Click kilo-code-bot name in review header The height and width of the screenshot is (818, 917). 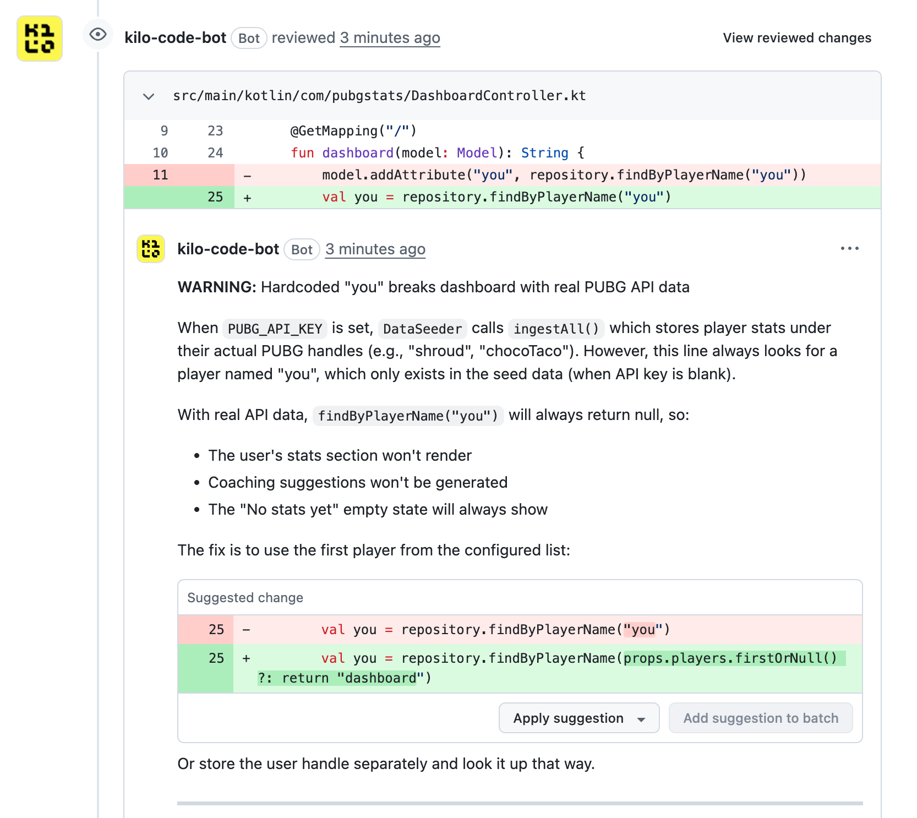[176, 38]
